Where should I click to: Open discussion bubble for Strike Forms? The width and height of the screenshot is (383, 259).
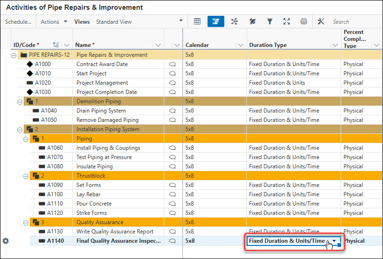click(x=173, y=213)
